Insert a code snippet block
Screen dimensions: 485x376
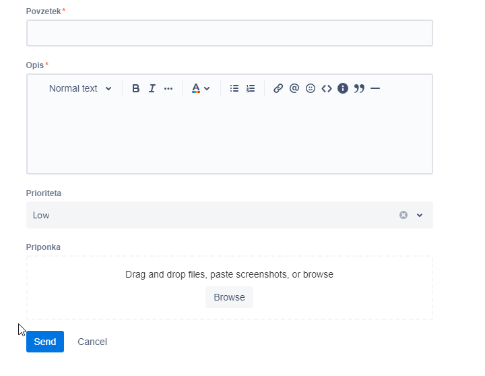click(x=327, y=88)
